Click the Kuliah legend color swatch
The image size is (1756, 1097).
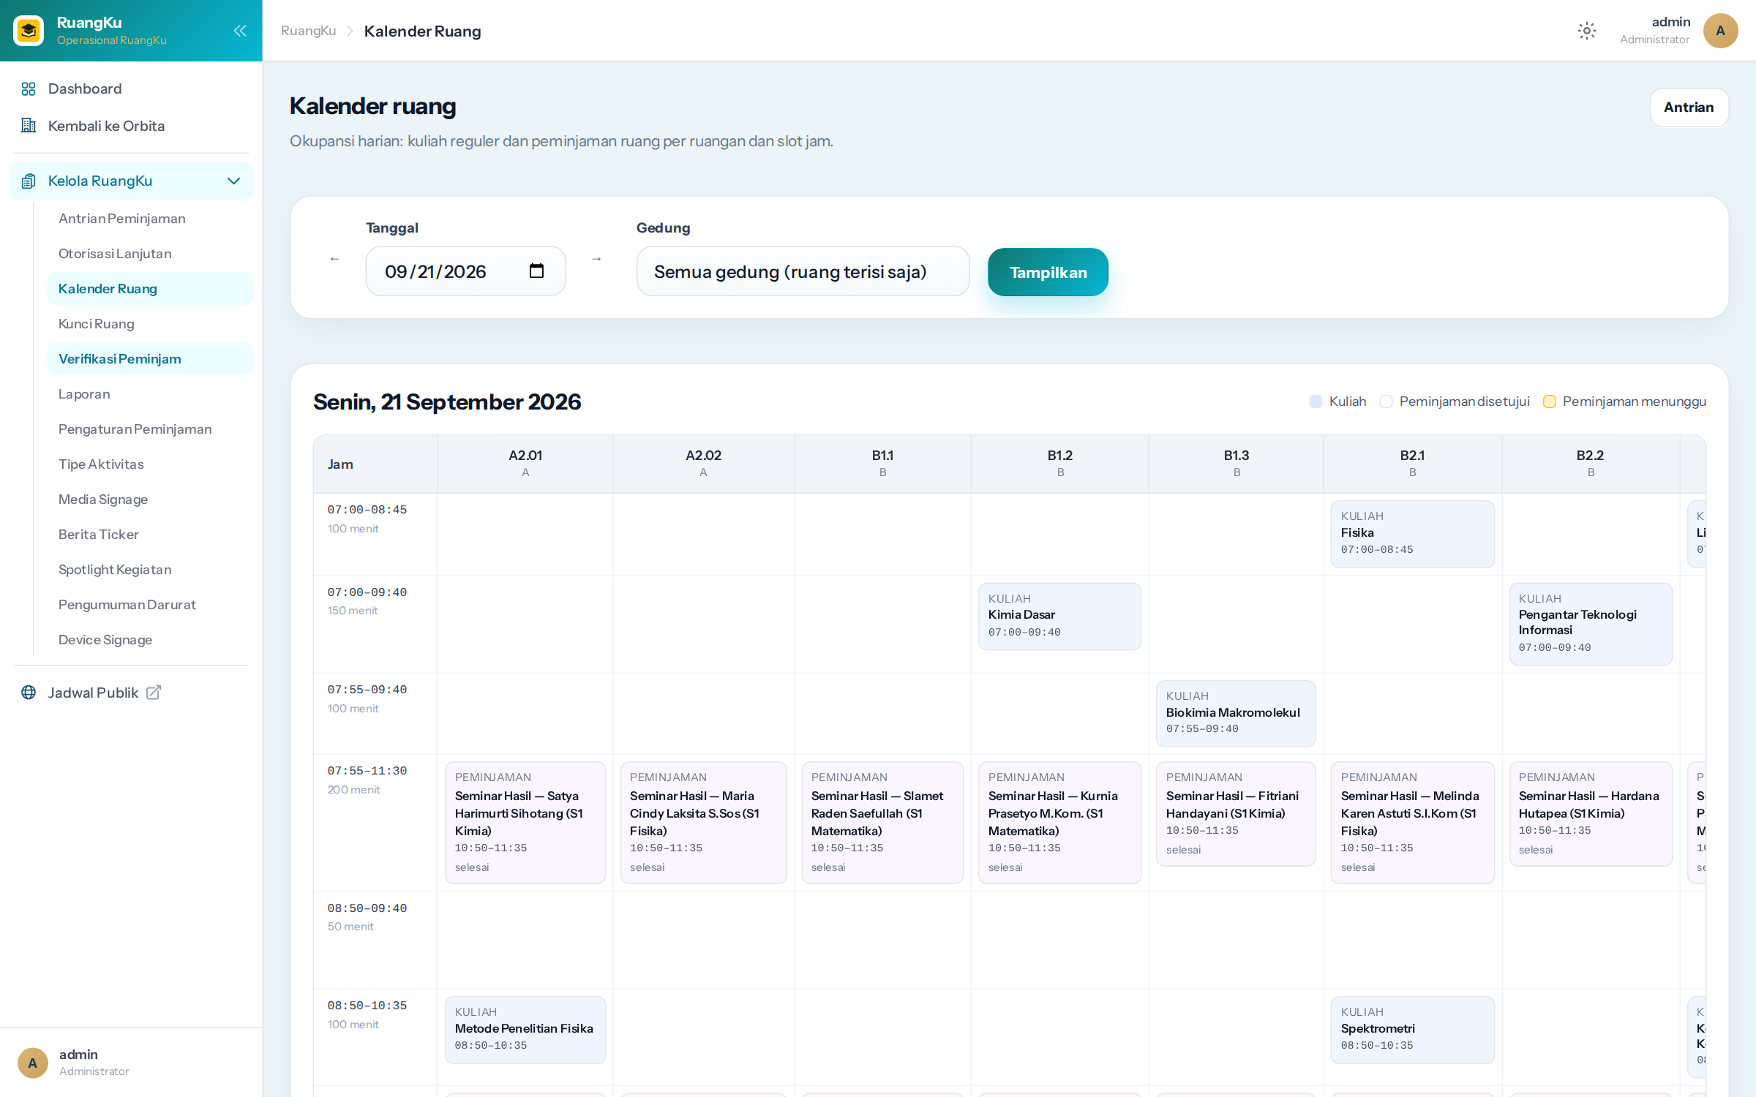coord(1316,402)
